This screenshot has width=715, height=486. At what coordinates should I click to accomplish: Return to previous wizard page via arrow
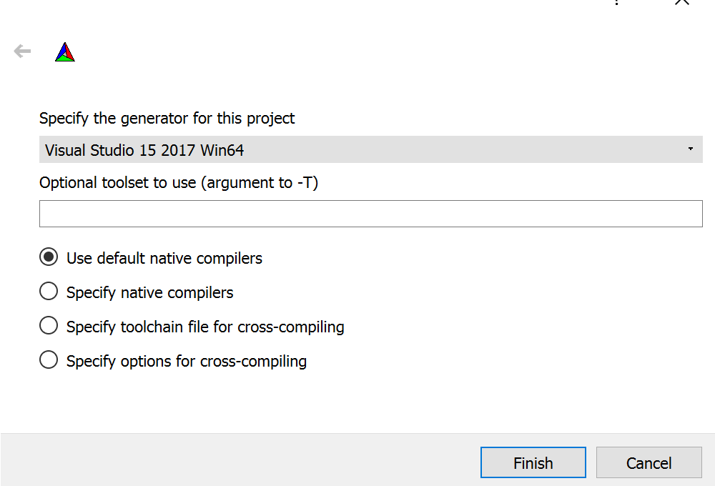coord(21,51)
